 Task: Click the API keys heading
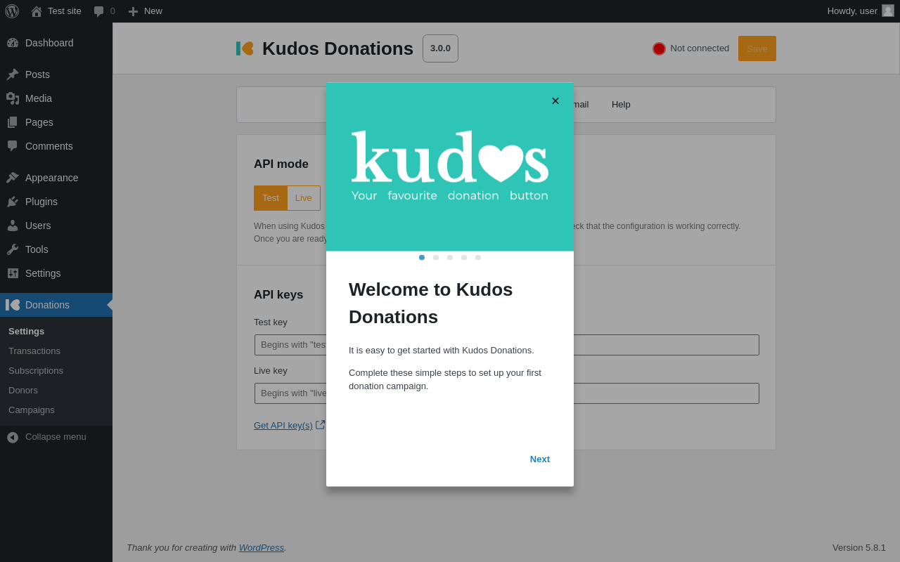coord(278,295)
